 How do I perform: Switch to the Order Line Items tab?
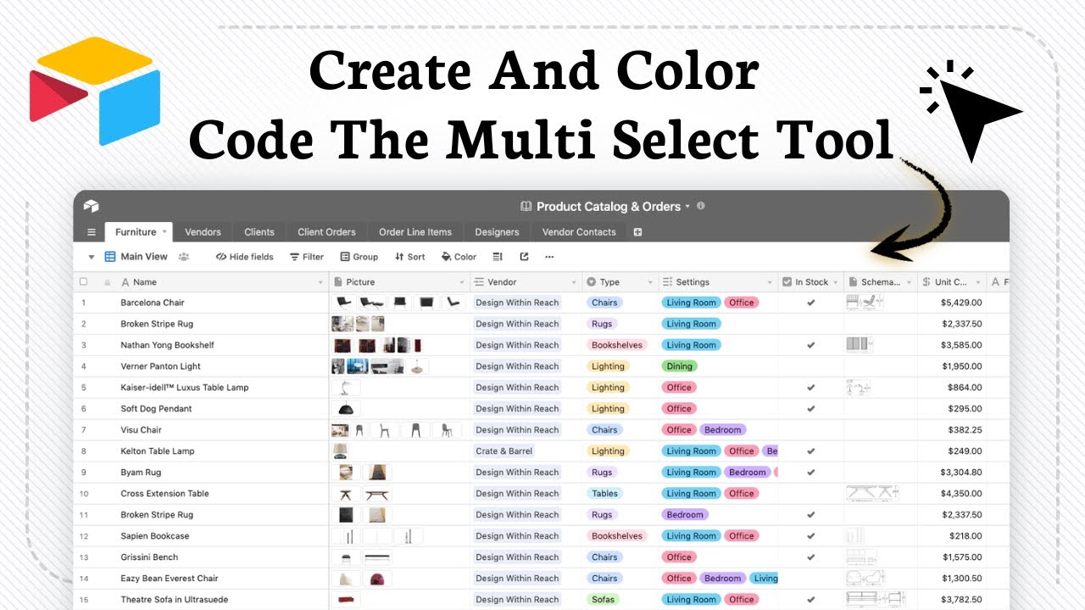[415, 232]
